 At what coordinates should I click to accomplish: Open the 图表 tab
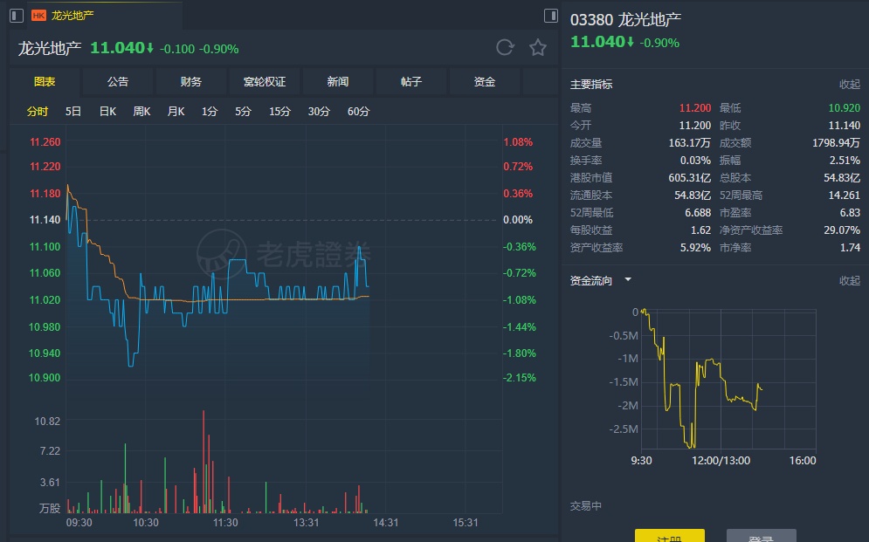pos(45,82)
